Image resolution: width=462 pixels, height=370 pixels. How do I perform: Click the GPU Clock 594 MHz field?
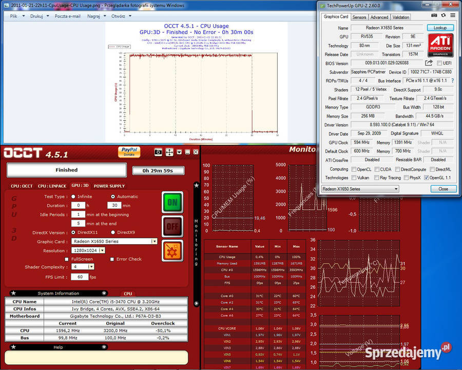pos(362,142)
